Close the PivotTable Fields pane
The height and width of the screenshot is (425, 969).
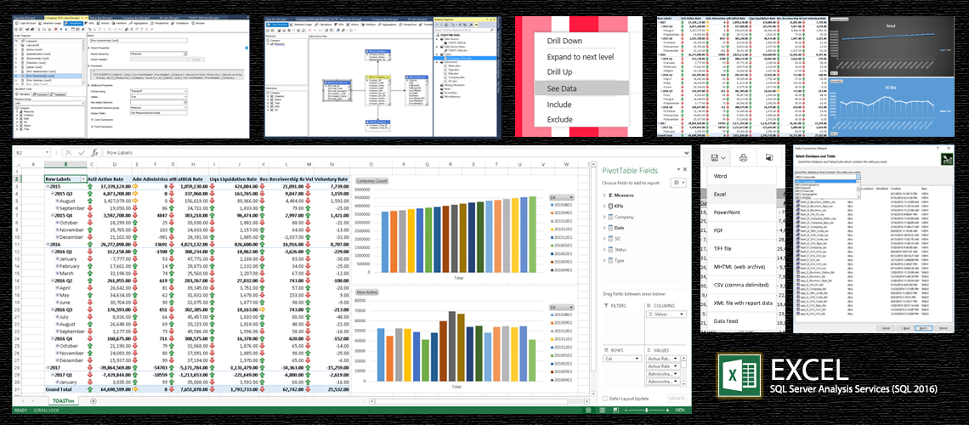[685, 169]
